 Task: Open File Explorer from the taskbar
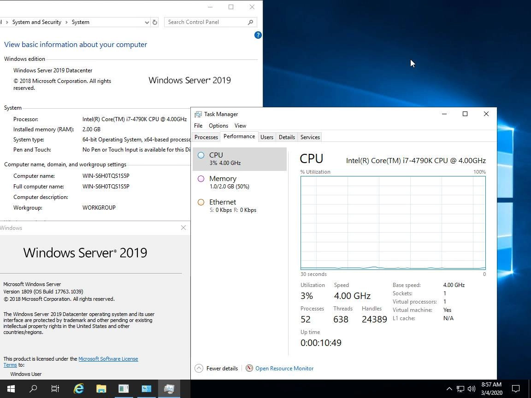coord(101,388)
